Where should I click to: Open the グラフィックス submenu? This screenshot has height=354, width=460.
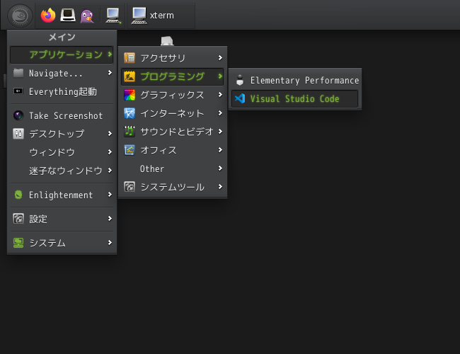point(173,95)
